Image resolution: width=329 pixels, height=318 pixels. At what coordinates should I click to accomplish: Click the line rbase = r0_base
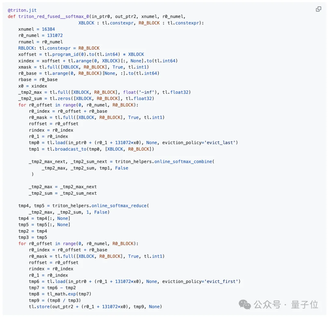click(x=38, y=80)
